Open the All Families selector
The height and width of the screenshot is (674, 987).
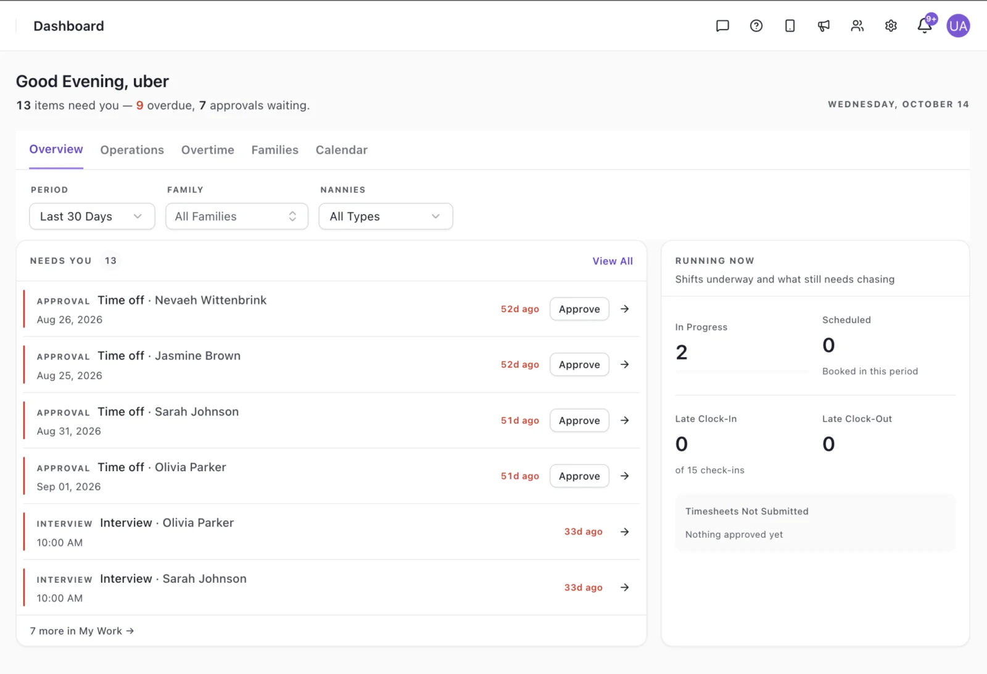237,216
